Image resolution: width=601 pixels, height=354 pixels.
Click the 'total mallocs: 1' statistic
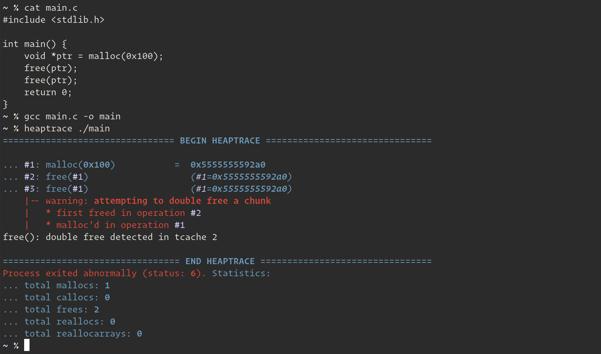coord(67,285)
